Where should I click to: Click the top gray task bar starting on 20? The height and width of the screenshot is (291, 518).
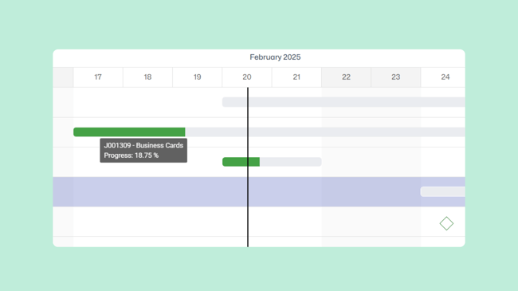[x=343, y=102]
